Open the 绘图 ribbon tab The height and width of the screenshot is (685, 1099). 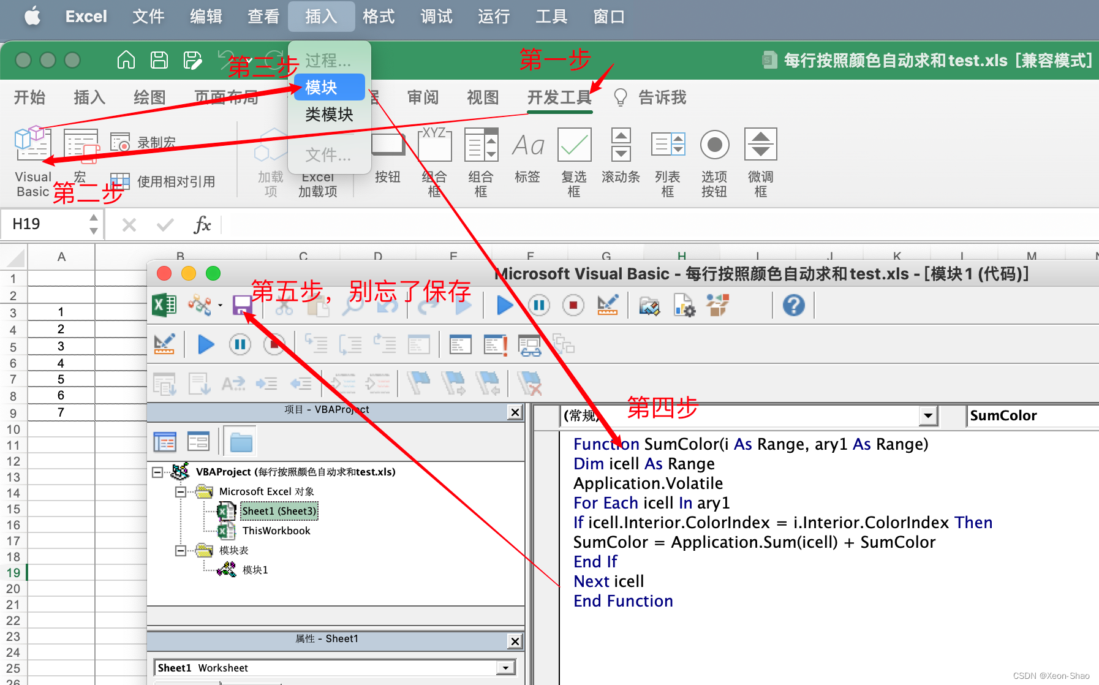click(149, 97)
